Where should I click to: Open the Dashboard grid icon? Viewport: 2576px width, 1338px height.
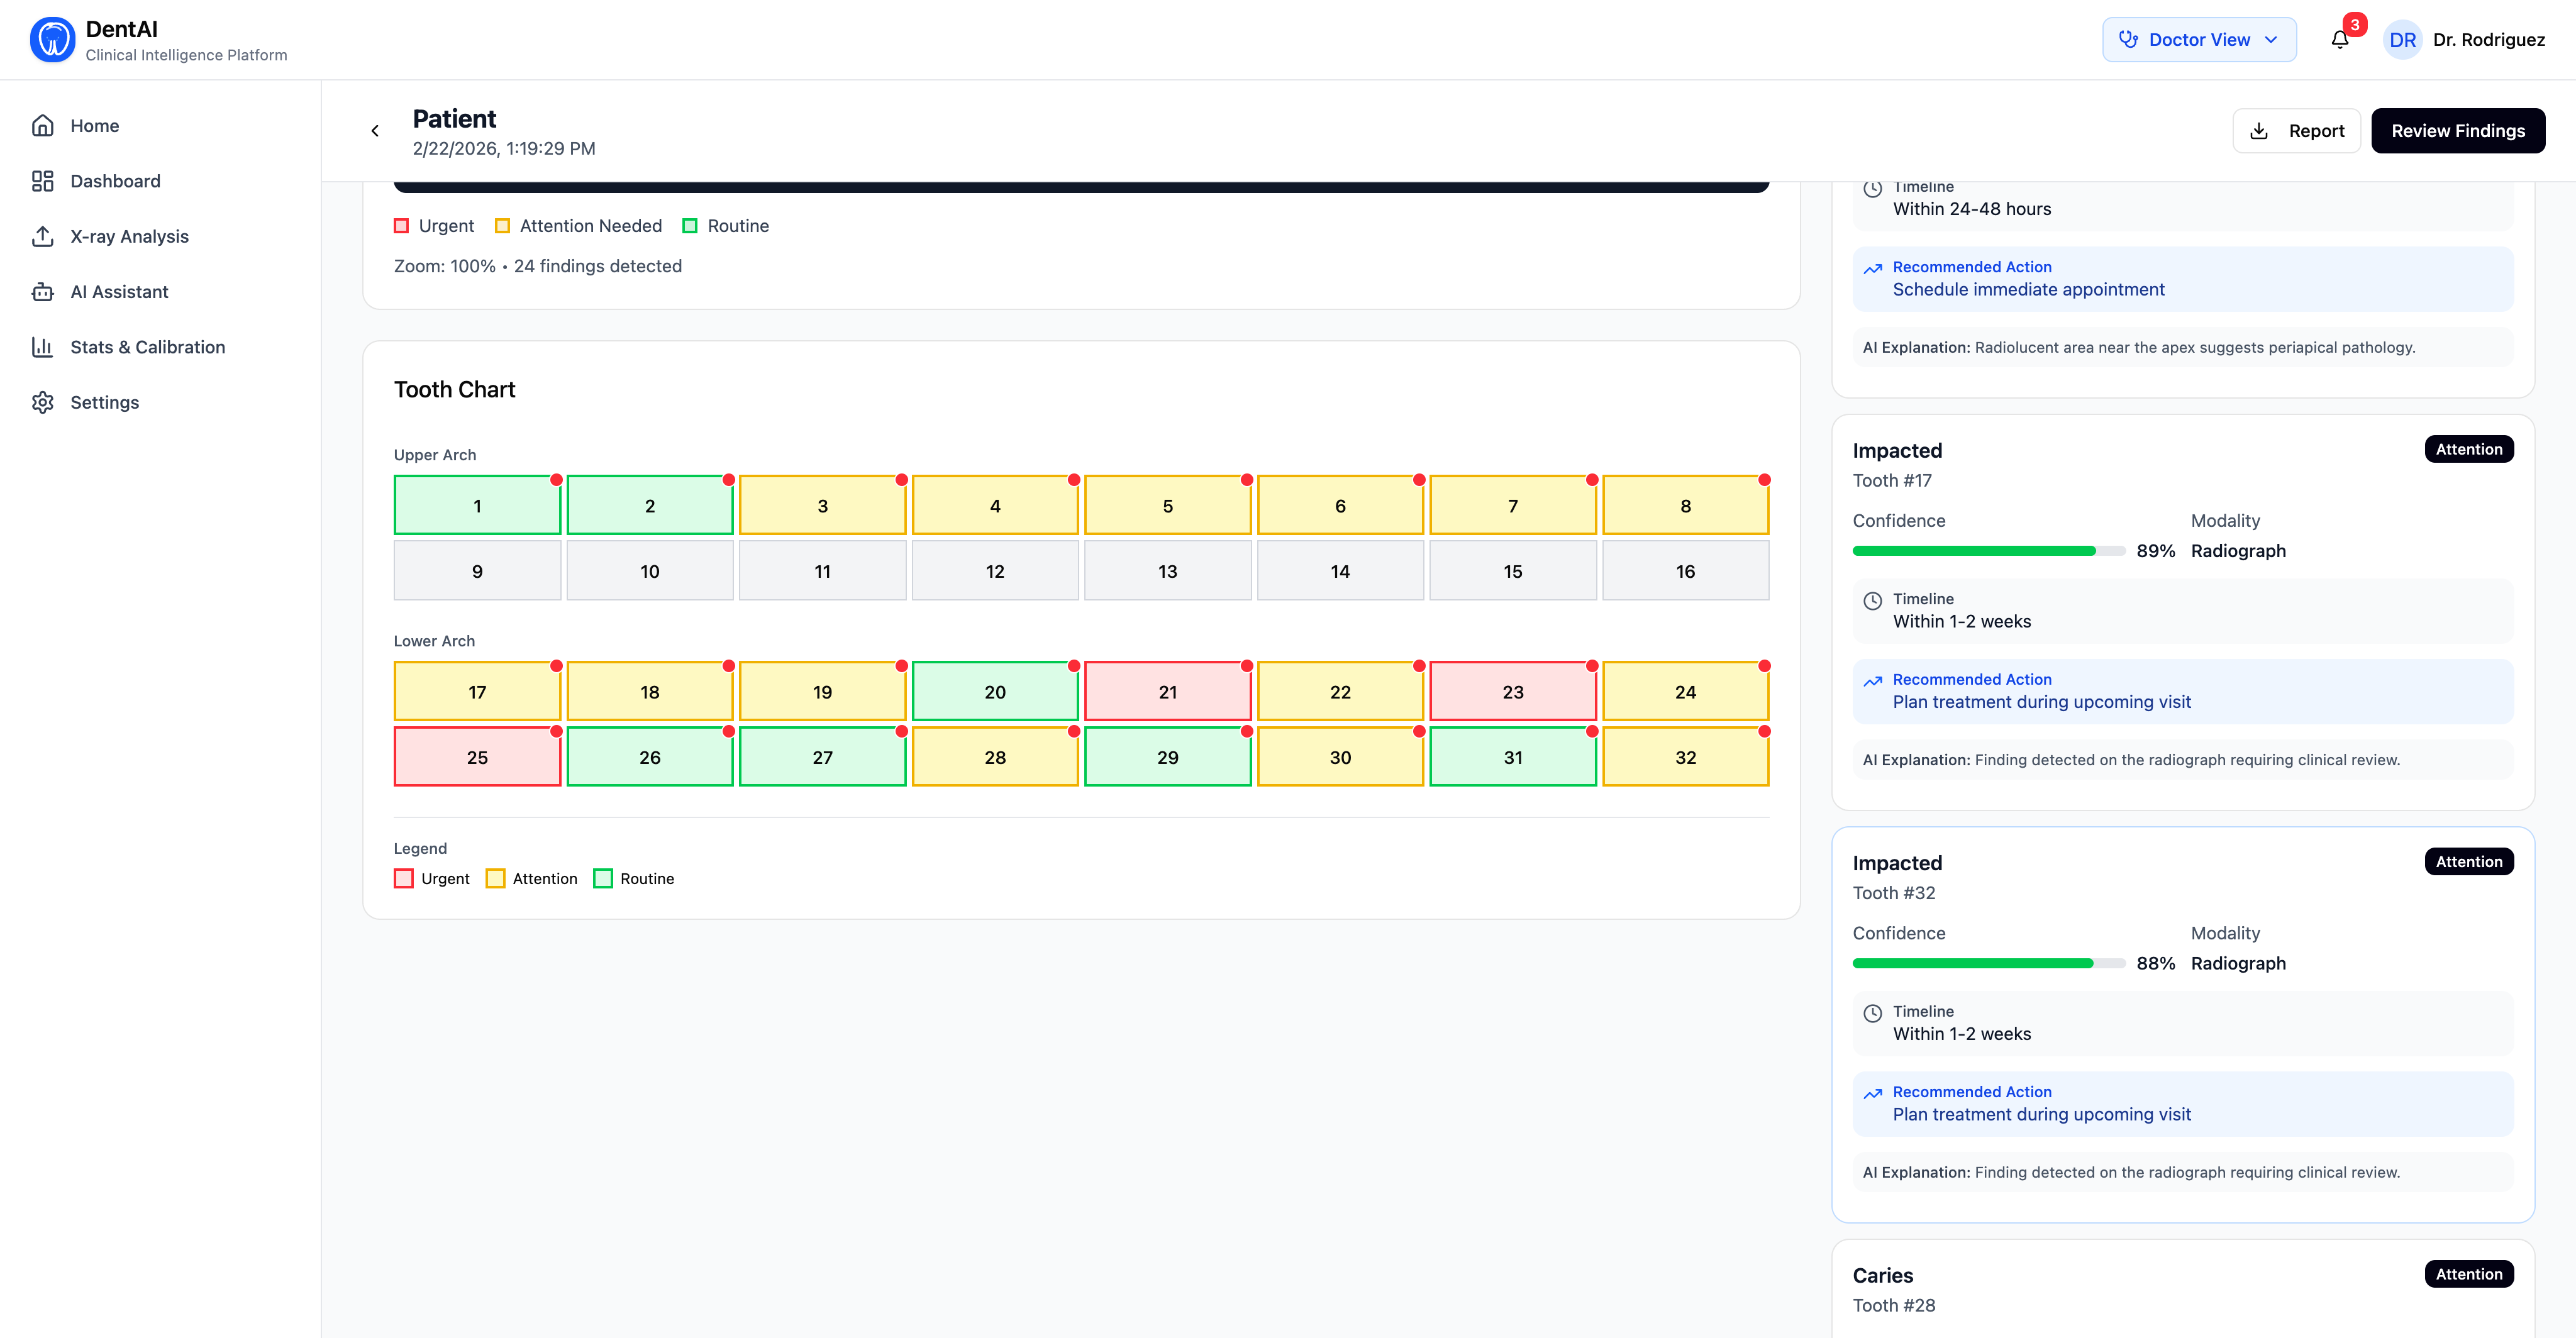coord(42,181)
